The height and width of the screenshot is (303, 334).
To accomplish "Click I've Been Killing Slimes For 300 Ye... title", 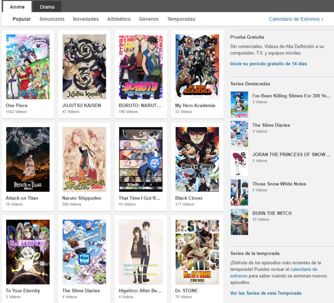I will [292, 96].
